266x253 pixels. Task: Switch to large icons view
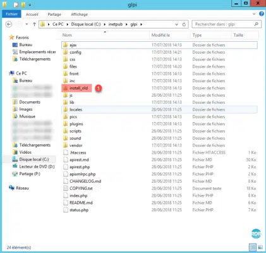[x=260, y=247]
